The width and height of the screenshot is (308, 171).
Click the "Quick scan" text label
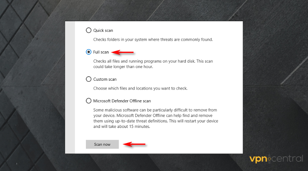[103, 30]
